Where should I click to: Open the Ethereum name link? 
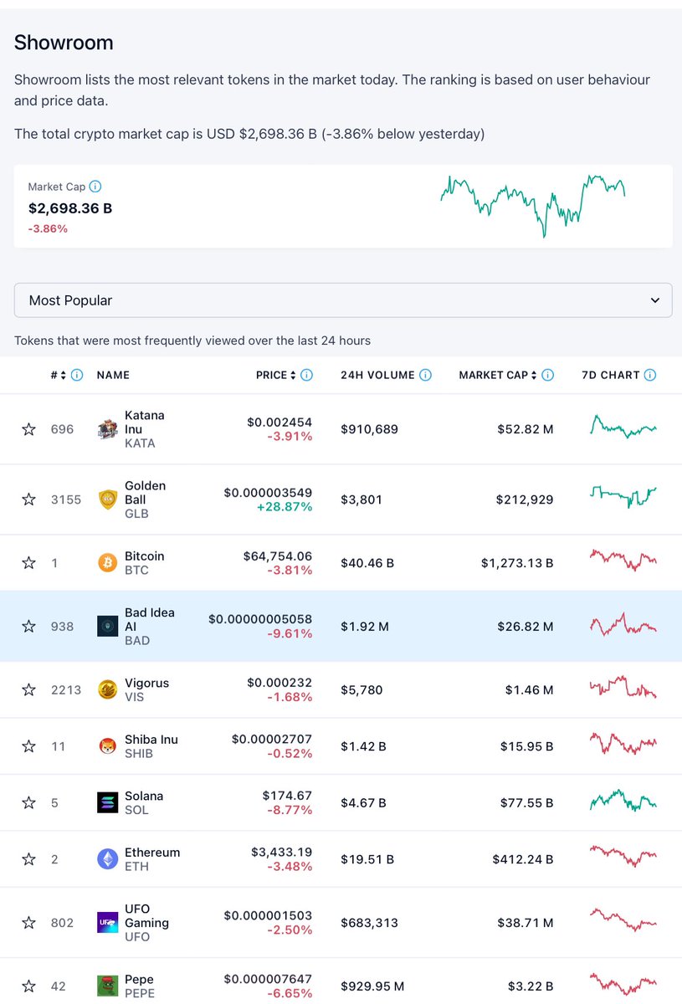pyautogui.click(x=152, y=853)
